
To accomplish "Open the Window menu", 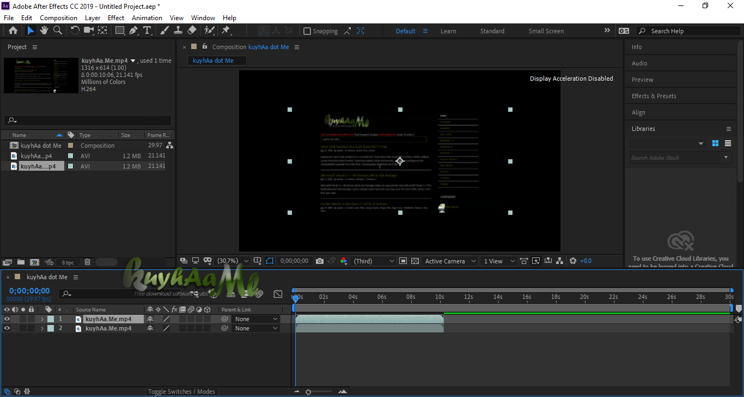I will click(203, 17).
